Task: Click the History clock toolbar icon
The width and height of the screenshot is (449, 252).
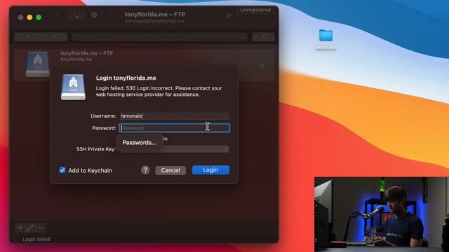Action: tap(94, 15)
